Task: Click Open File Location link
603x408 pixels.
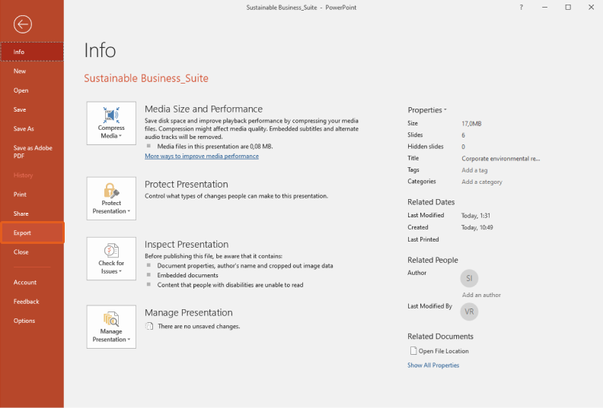Action: click(443, 351)
